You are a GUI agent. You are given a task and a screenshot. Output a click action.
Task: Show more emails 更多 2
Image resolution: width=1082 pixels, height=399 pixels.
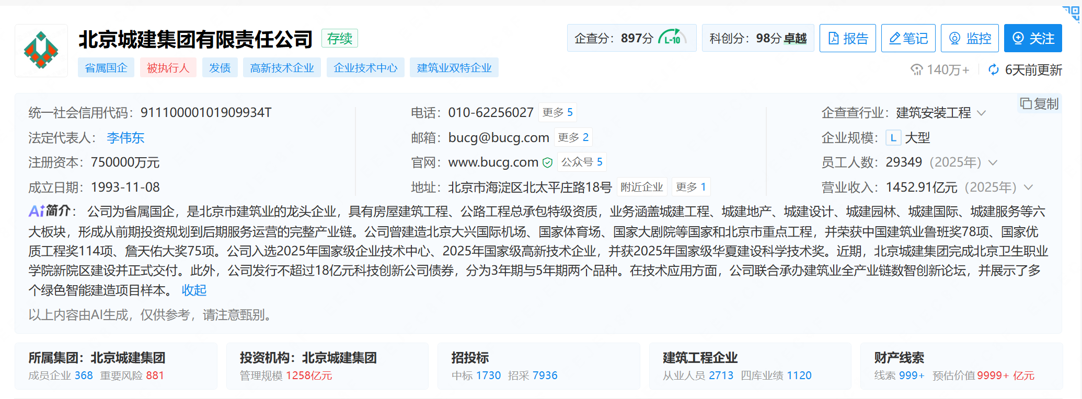click(x=573, y=137)
